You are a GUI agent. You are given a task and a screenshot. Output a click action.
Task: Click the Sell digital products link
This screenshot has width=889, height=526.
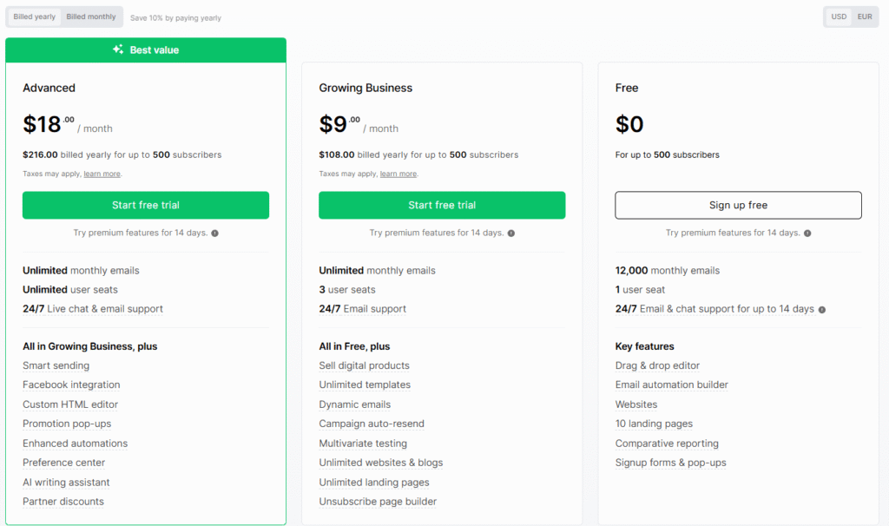[364, 365]
